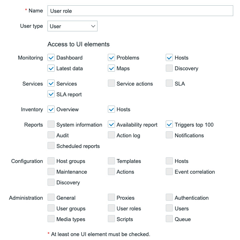Toggle the Service actions checkbox
This screenshot has height=240, width=240.
click(x=111, y=83)
